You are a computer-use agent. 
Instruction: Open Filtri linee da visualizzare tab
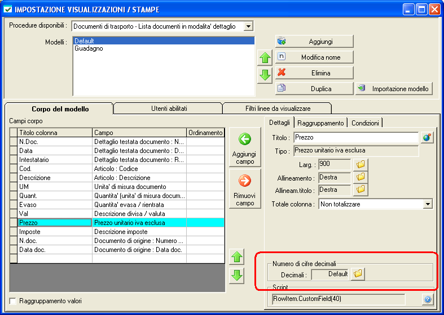click(x=278, y=109)
